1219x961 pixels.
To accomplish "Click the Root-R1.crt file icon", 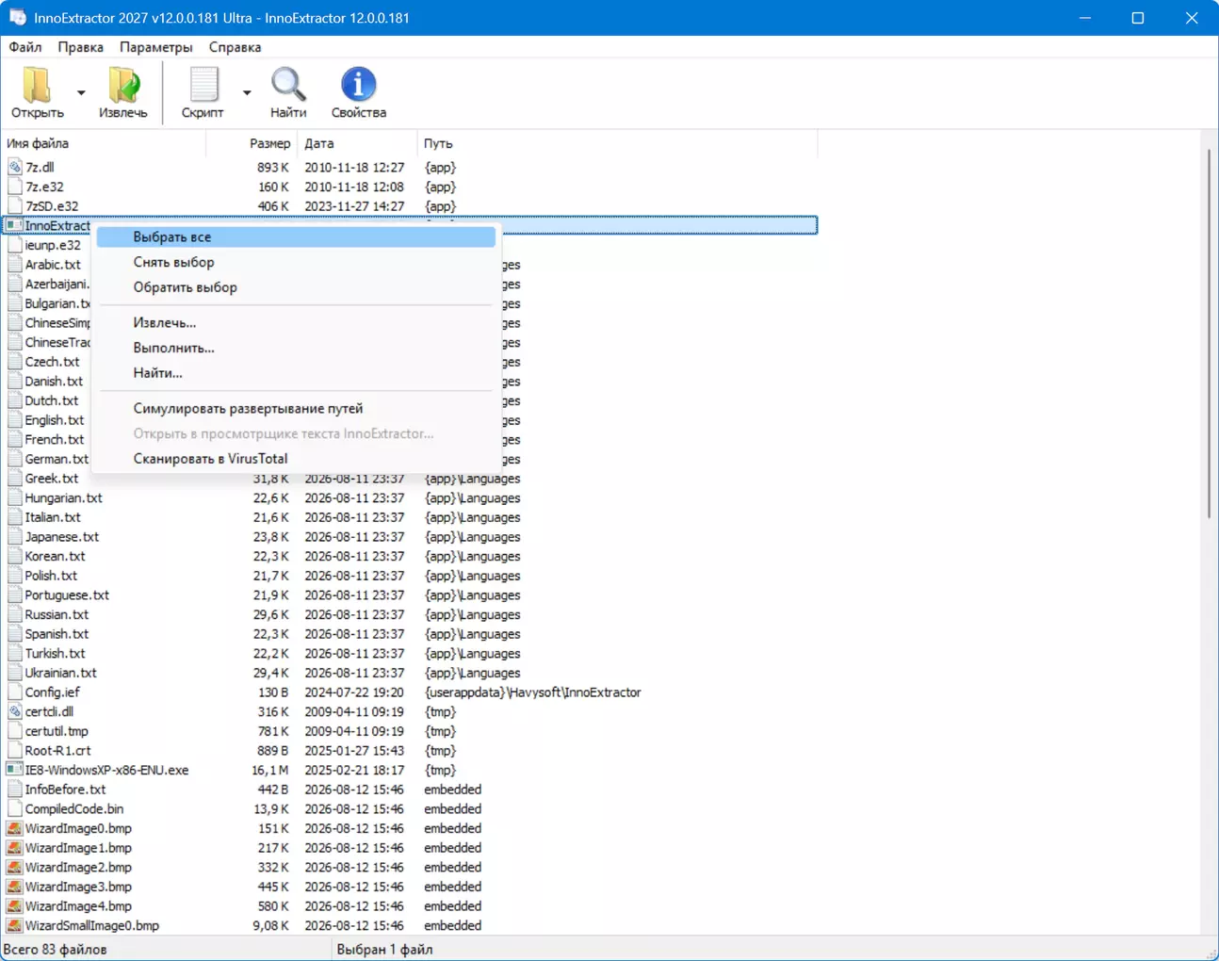I will [x=14, y=751].
